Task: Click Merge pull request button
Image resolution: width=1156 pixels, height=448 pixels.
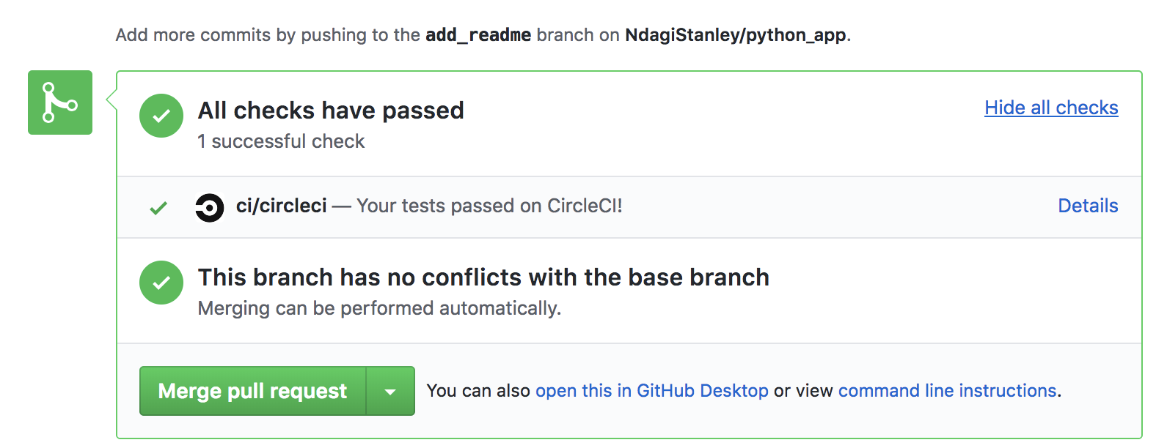Action: point(252,391)
